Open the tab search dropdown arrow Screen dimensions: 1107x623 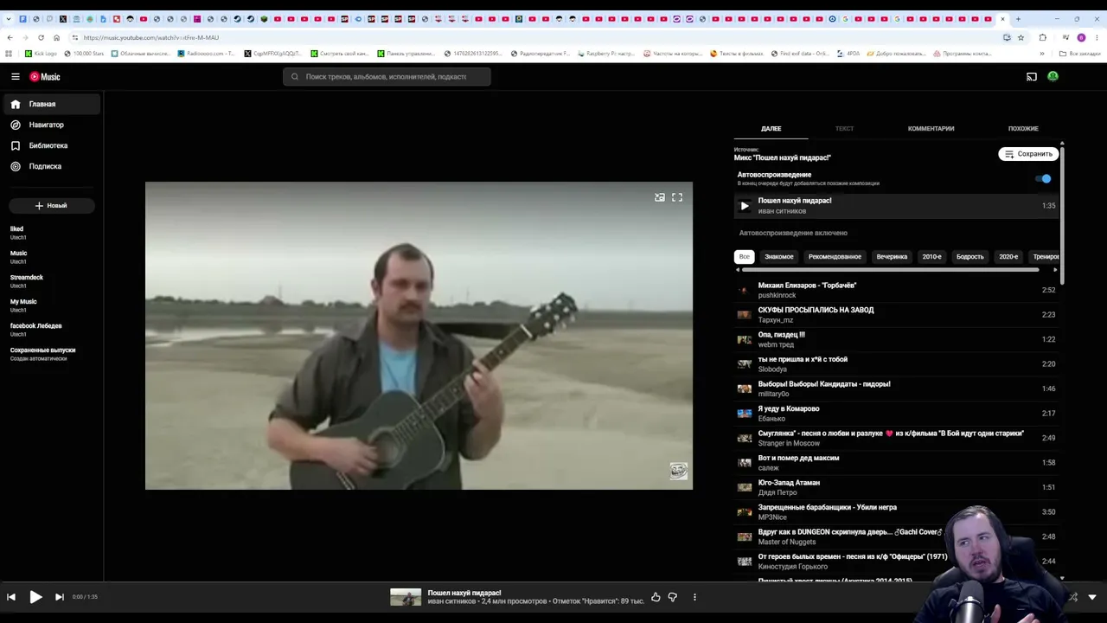(8, 19)
